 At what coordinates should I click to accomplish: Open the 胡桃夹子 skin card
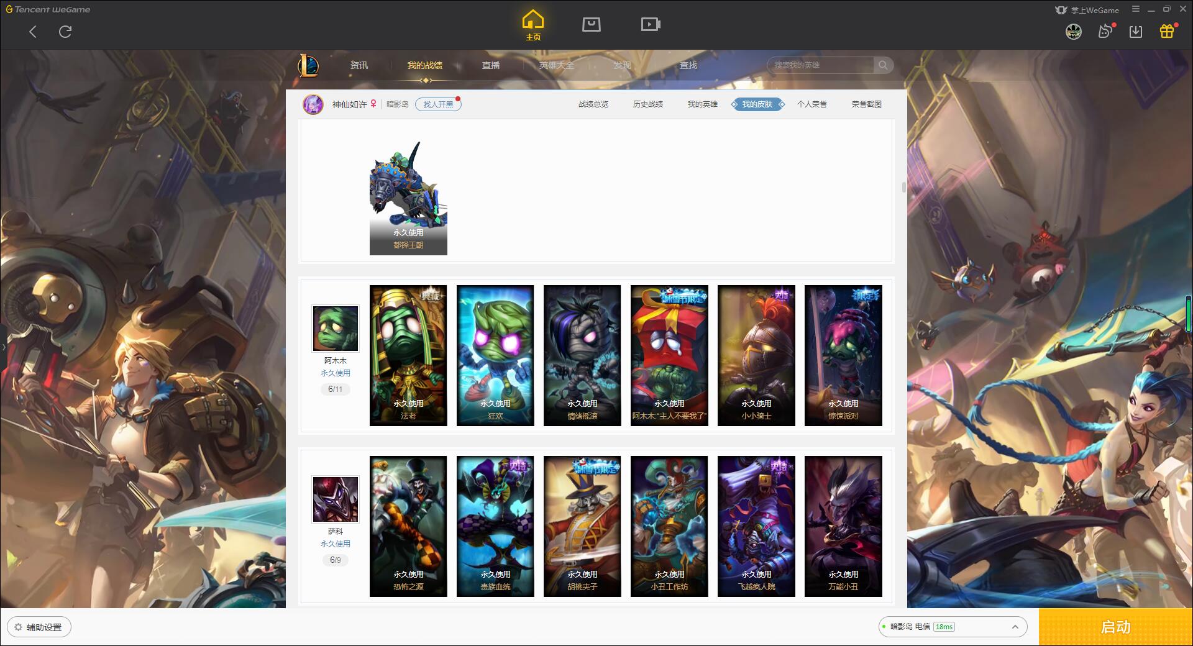tap(582, 526)
